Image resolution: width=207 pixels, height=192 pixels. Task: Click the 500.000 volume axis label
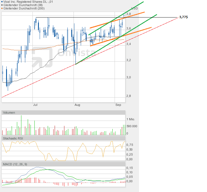click(132, 126)
